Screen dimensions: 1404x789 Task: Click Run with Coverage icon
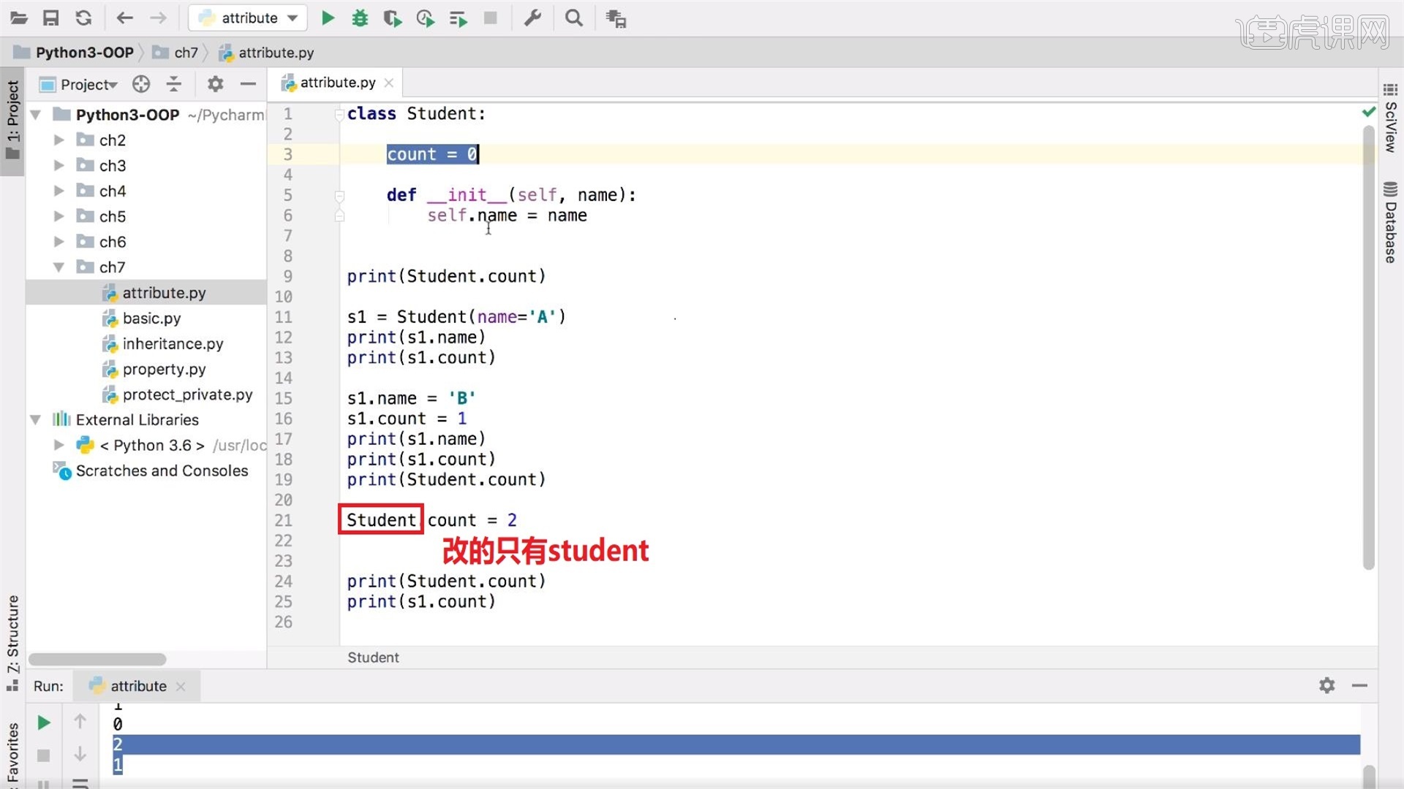[x=392, y=18]
